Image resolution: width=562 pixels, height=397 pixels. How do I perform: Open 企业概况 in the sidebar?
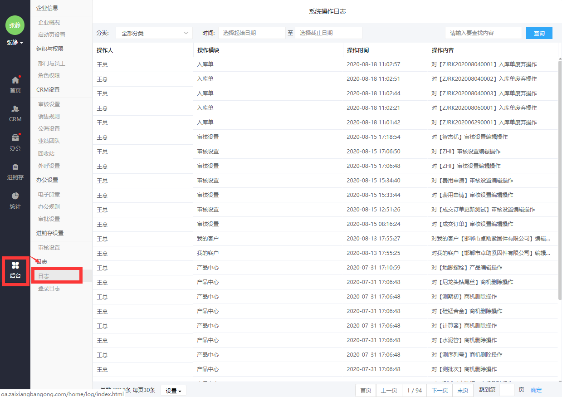pyautogui.click(x=49, y=22)
